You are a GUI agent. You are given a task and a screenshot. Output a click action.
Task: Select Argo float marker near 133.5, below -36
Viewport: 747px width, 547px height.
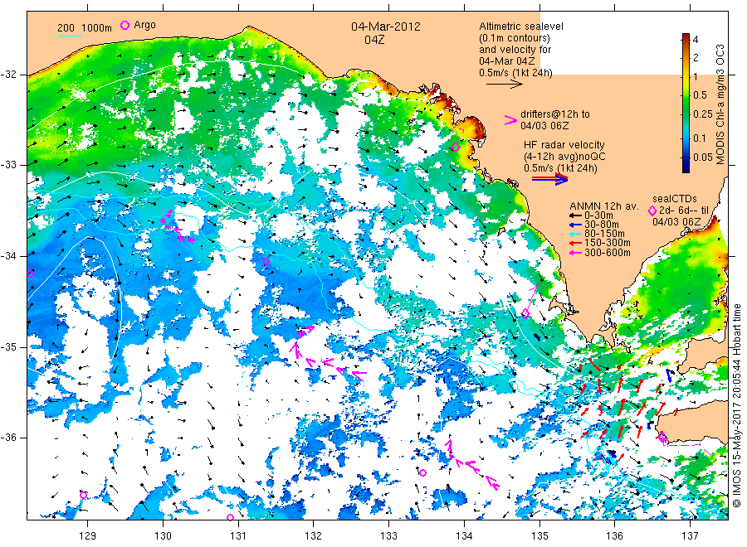422,472
